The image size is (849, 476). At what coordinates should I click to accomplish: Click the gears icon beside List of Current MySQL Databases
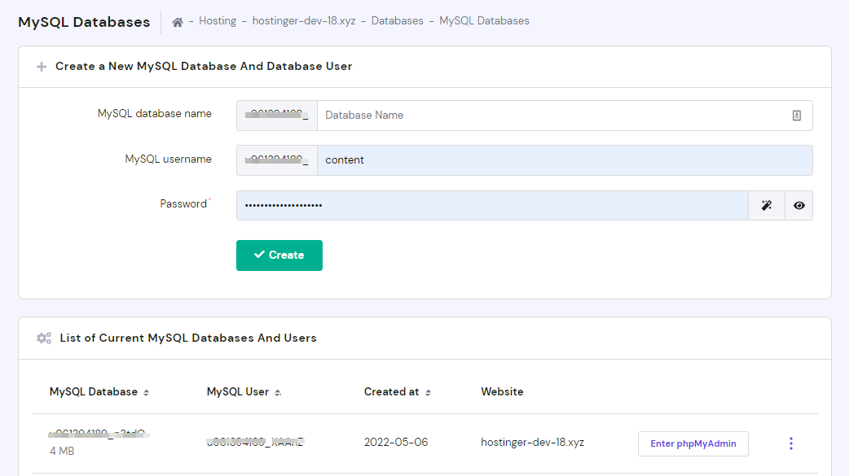tap(44, 338)
